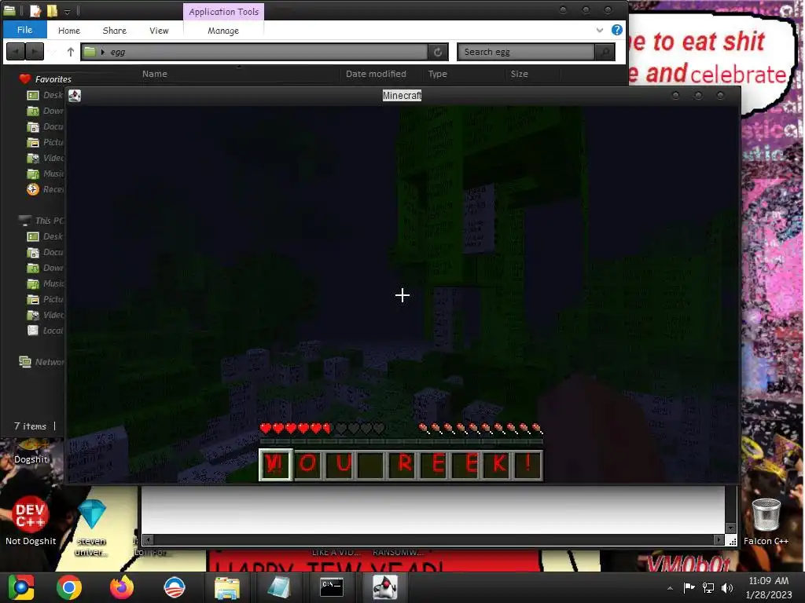Select hotbar slot with letter R
The width and height of the screenshot is (805, 603).
click(403, 465)
